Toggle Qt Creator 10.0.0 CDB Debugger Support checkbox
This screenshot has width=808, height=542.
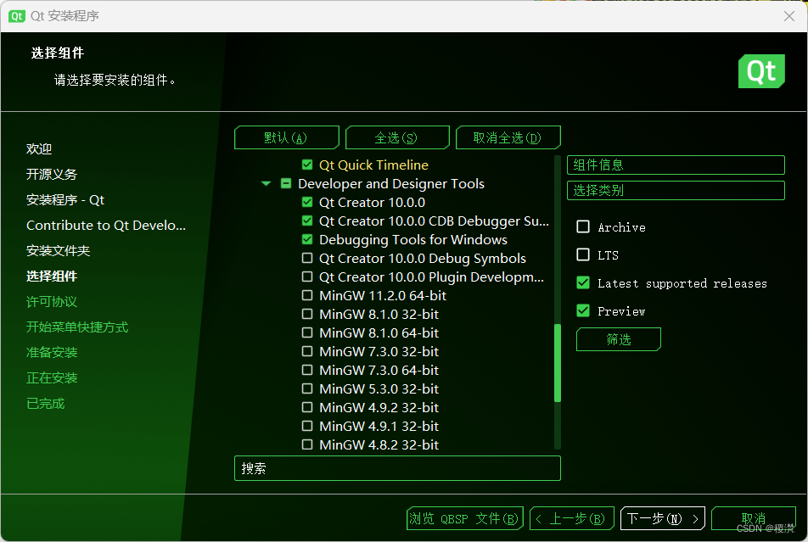(307, 221)
